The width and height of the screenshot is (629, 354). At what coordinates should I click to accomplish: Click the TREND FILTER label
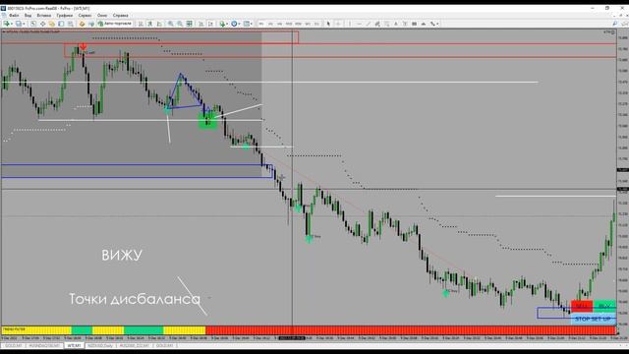pyautogui.click(x=14, y=329)
